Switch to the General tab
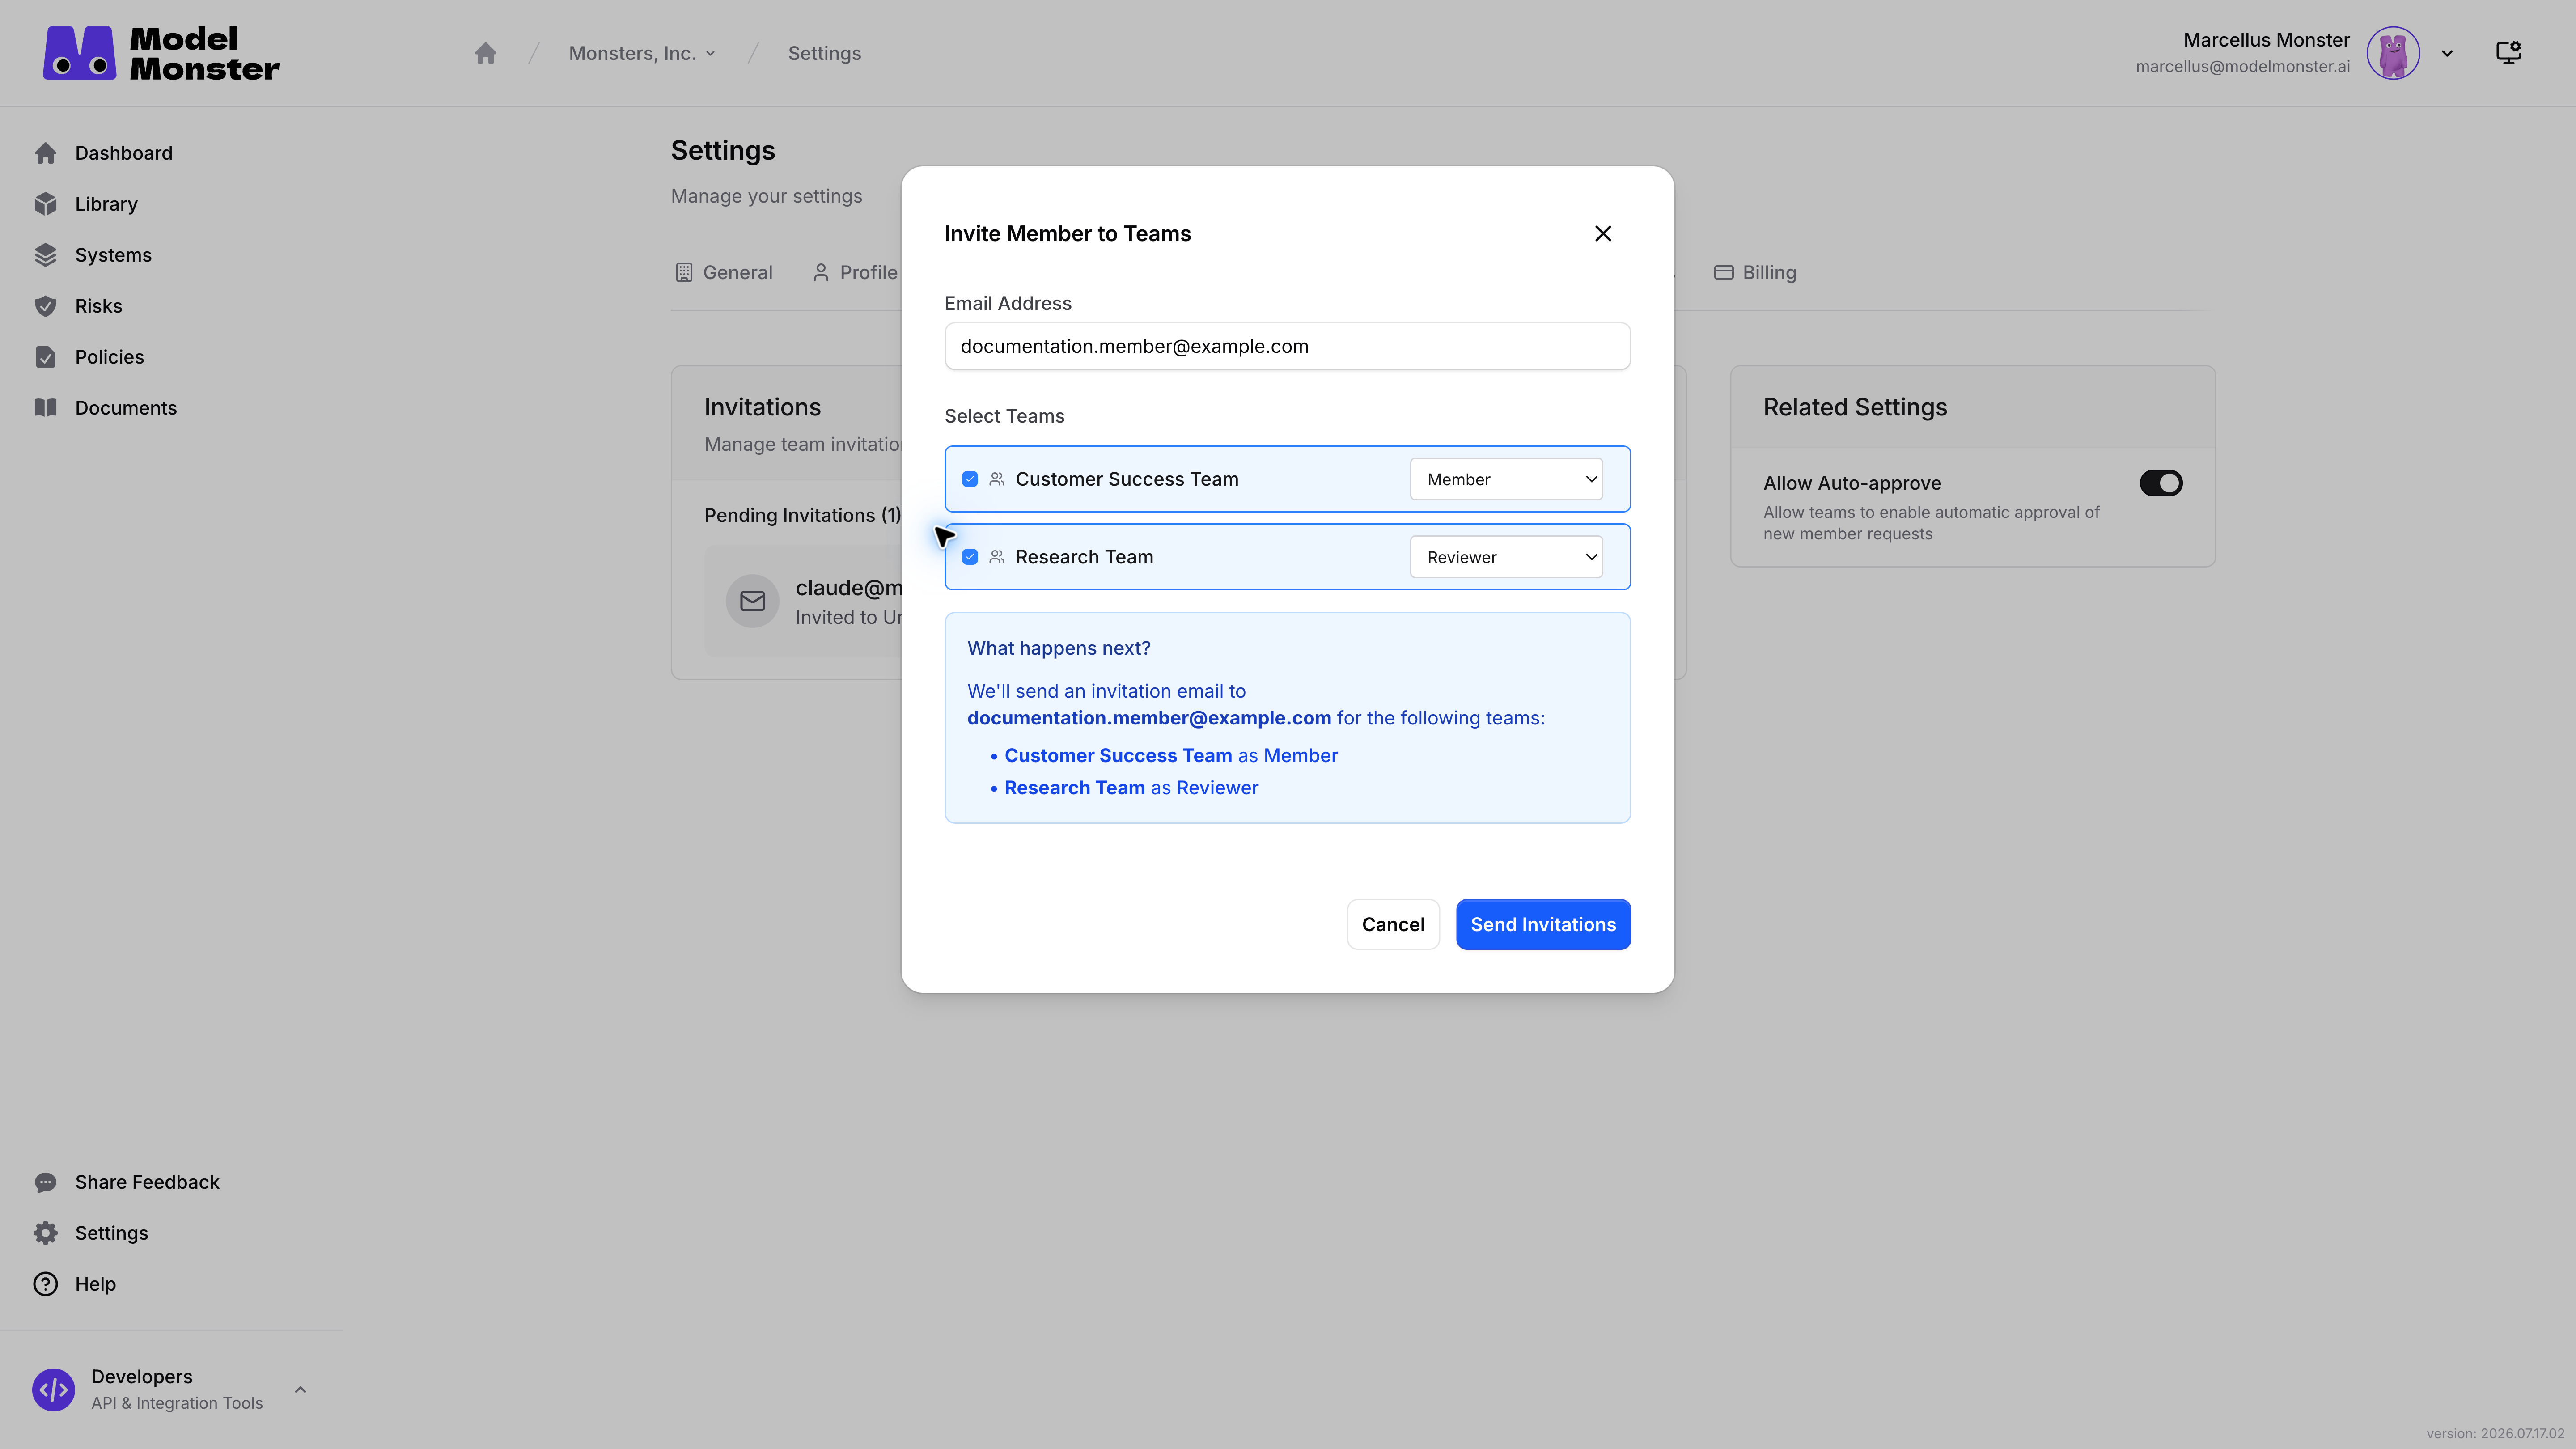The image size is (2576, 1449). pyautogui.click(x=724, y=272)
